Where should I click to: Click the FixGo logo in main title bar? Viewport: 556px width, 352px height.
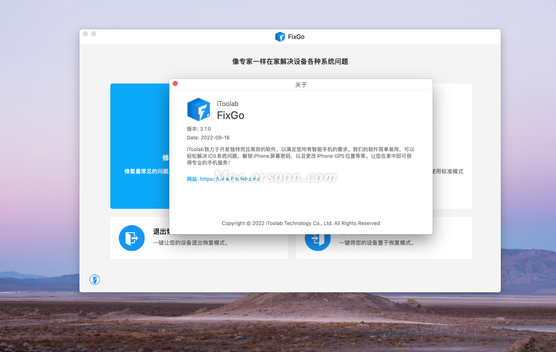coord(280,37)
